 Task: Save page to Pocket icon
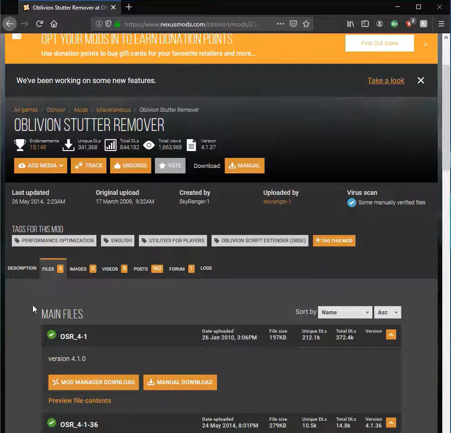(293, 24)
